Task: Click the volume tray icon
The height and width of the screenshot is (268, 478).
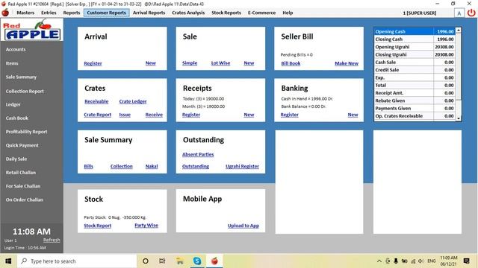Action: click(421, 261)
